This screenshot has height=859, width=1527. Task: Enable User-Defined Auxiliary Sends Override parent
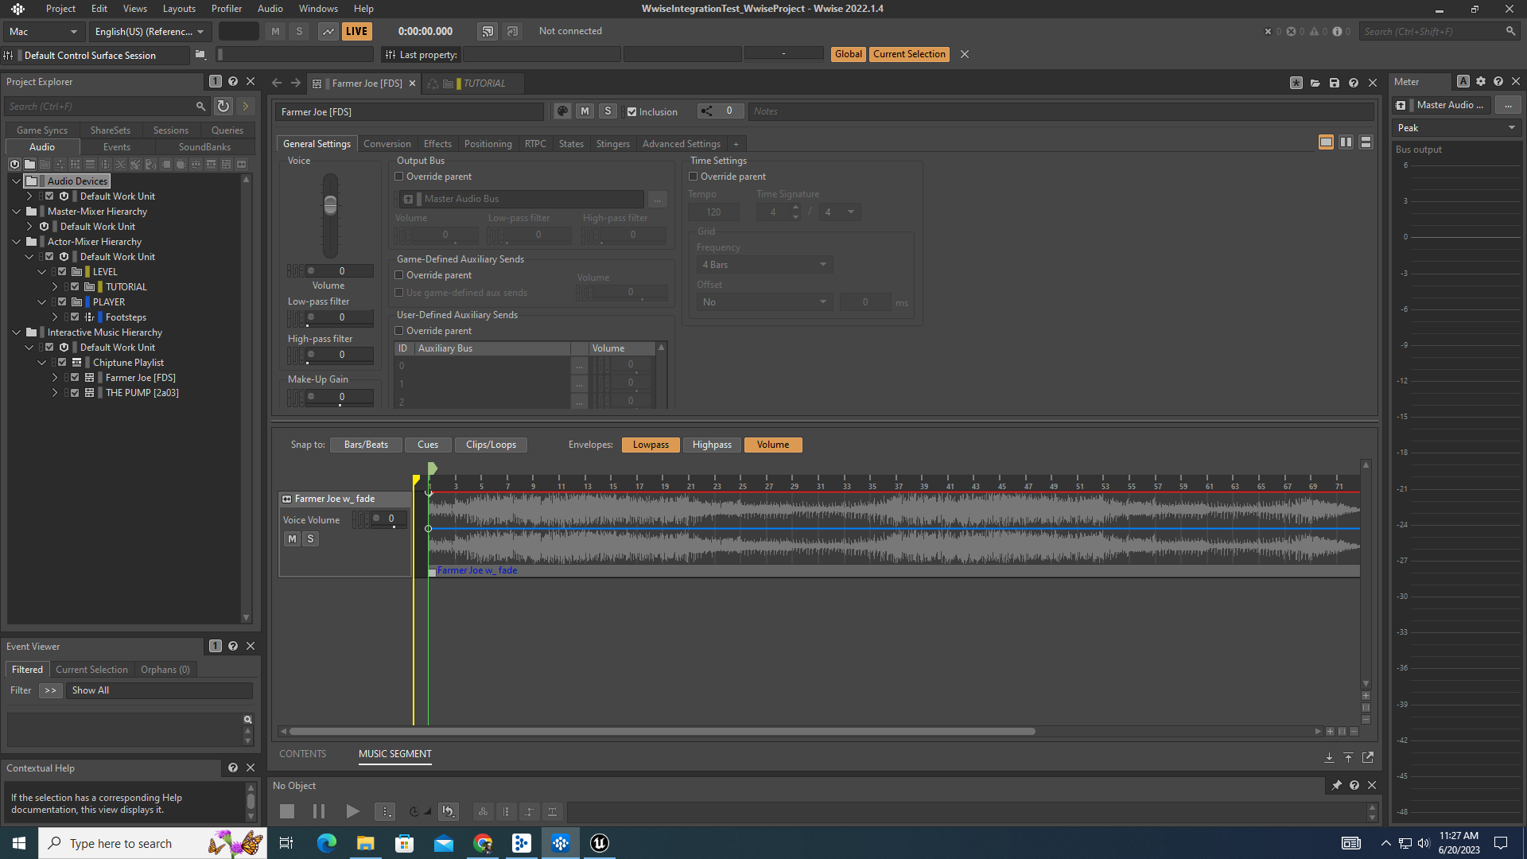pos(399,331)
